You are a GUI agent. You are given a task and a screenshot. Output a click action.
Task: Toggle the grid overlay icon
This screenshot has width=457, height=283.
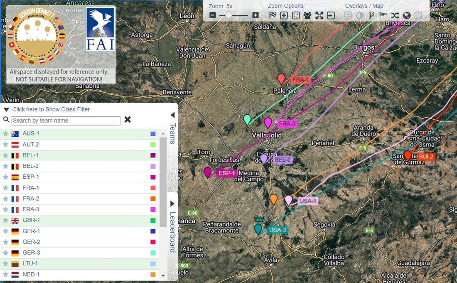[348, 15]
